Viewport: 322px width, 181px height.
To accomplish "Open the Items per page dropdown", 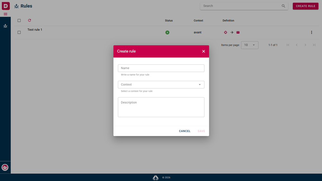I will pos(250,45).
